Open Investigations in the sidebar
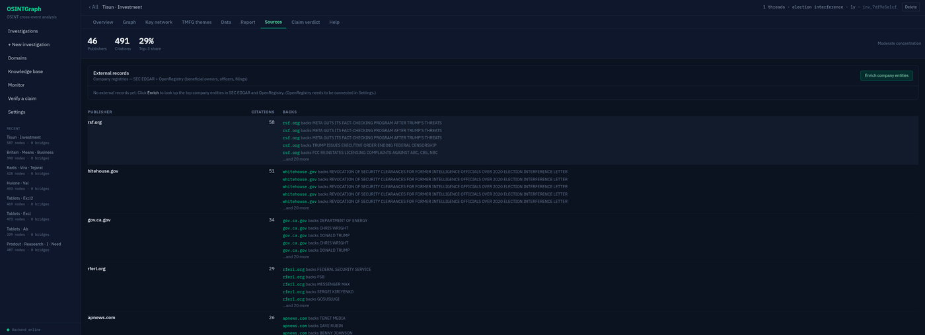Viewport: 925px width, 335px height. (x=23, y=31)
